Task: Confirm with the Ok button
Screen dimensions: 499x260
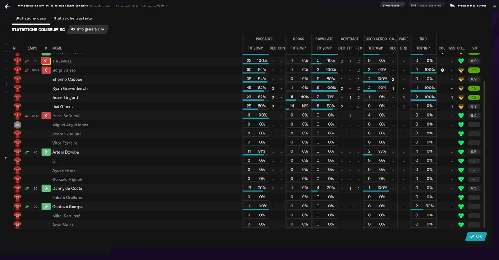Action: 476,237
